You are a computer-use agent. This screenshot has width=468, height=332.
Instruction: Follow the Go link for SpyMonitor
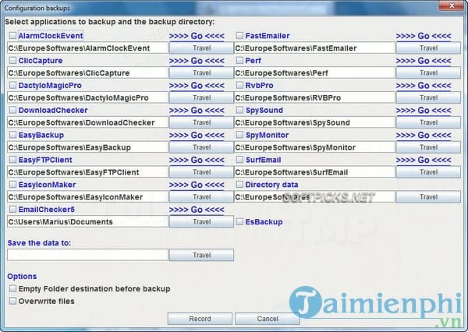point(424,135)
